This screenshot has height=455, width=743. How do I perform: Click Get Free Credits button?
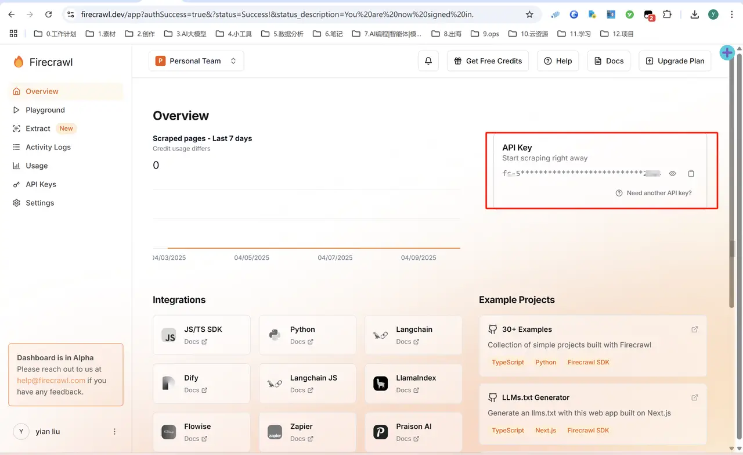488,61
